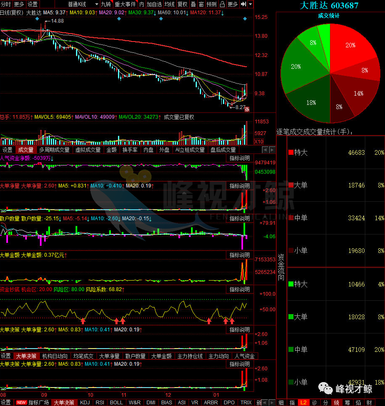Open the 更多 menu right of the lock icon
385x406 pixels.
point(233,4)
